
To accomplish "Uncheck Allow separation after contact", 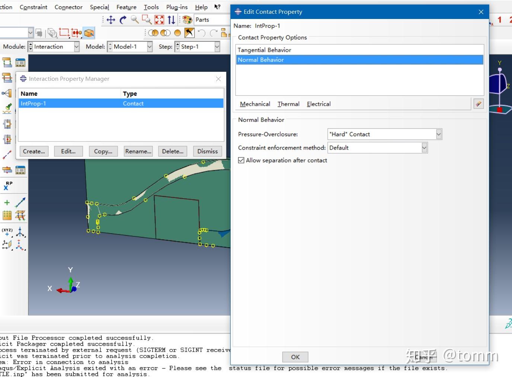I will pos(241,160).
